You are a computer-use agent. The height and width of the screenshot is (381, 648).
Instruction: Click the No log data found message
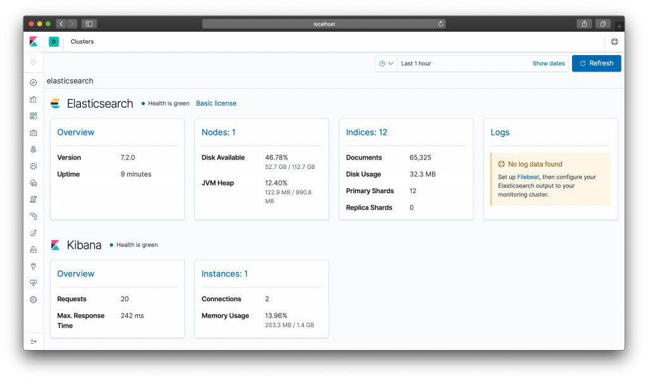(535, 164)
